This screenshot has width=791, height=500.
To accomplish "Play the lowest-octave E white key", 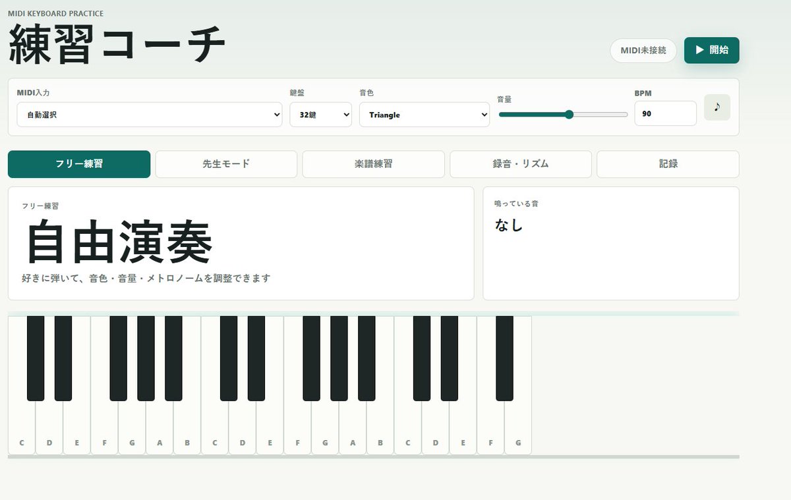I will [x=77, y=428].
